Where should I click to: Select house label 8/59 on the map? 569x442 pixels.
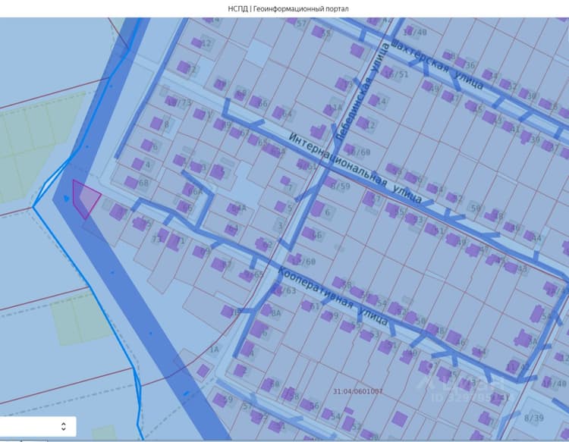(341, 187)
